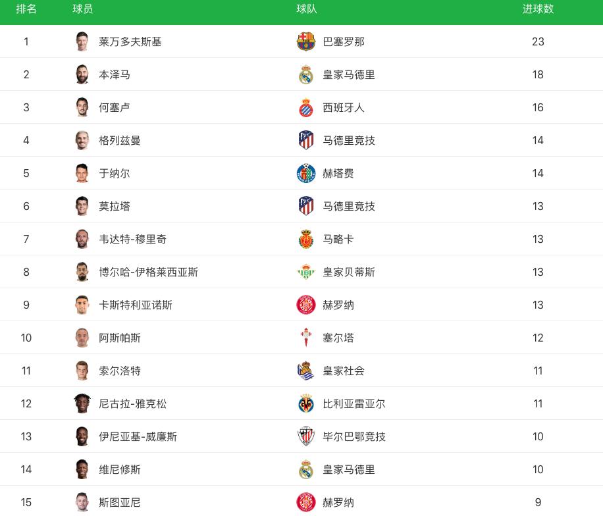Click the Celta Vigo crest icon
This screenshot has width=603, height=516.
click(306, 338)
